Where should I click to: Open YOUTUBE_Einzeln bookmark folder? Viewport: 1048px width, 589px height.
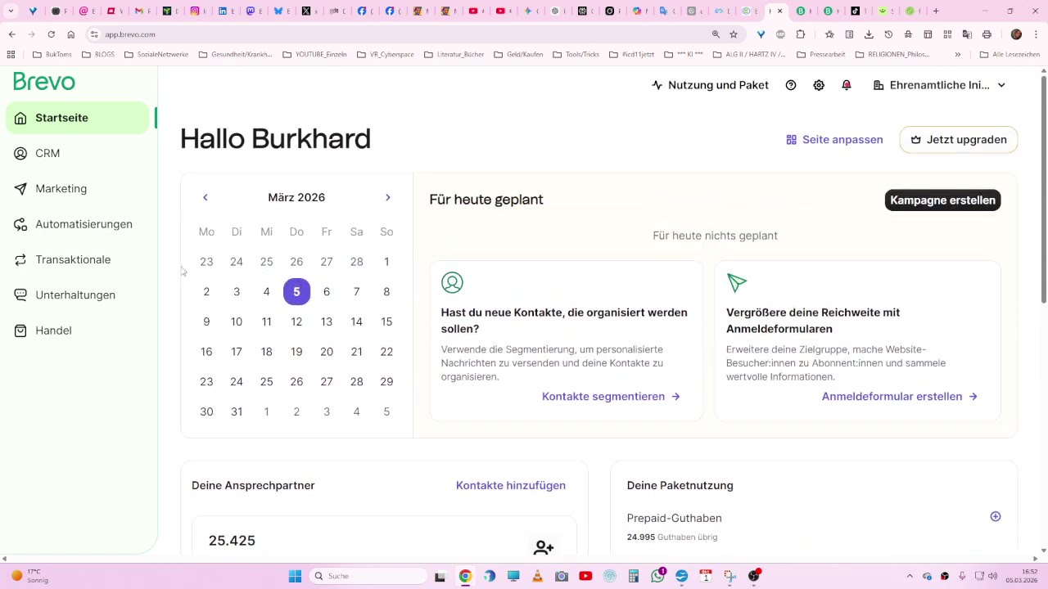coord(314,55)
